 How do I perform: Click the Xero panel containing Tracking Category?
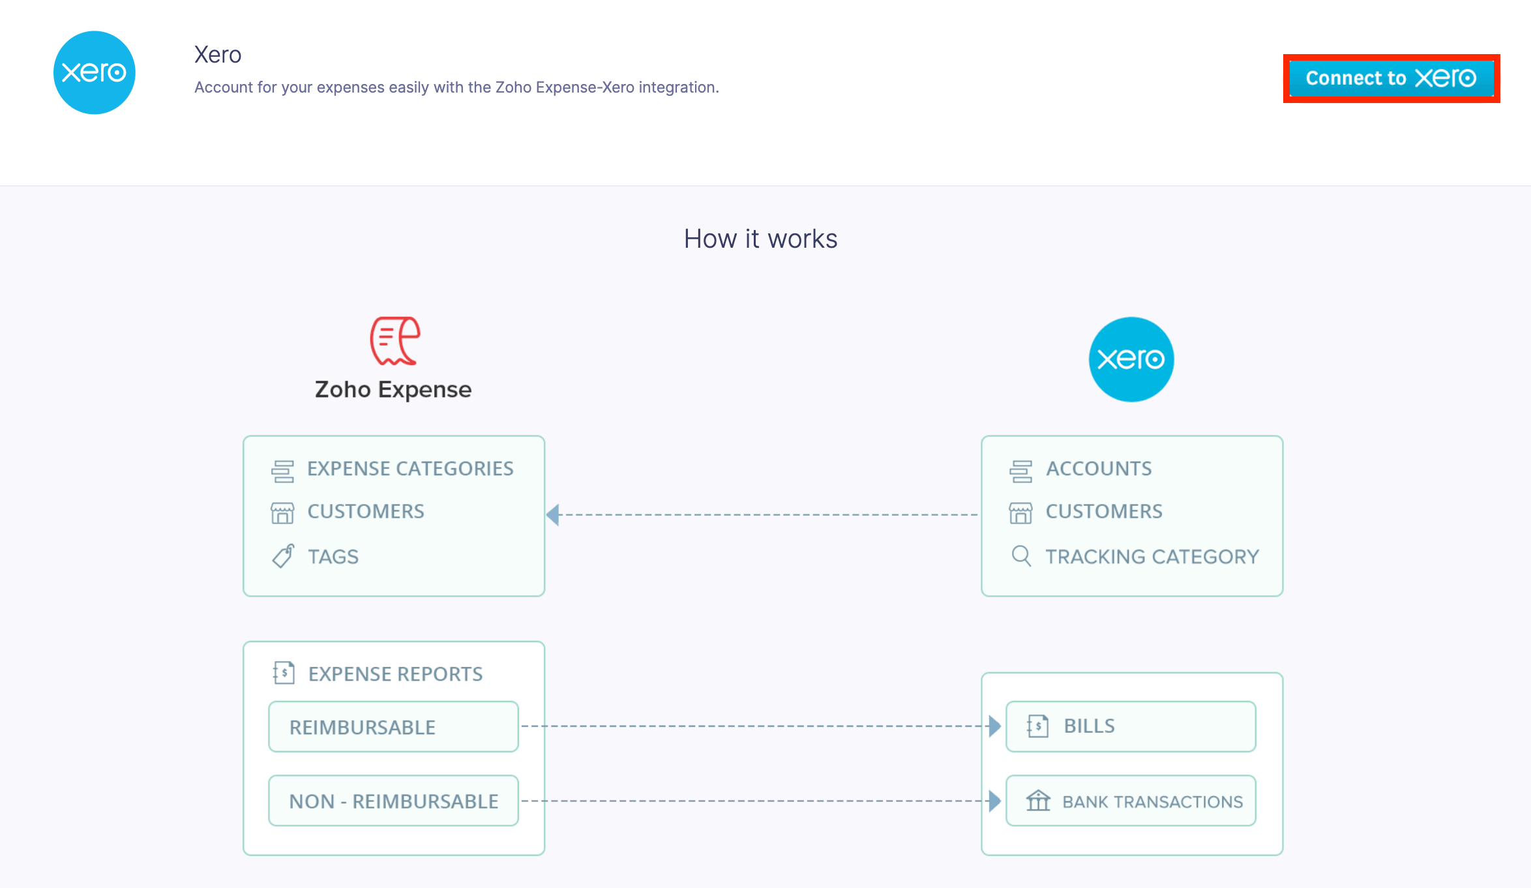point(1131,515)
